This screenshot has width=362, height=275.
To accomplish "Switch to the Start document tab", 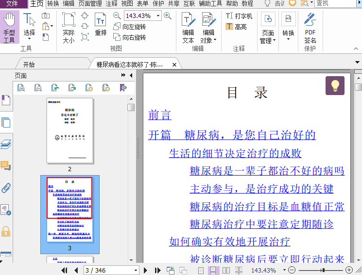I will (x=29, y=65).
